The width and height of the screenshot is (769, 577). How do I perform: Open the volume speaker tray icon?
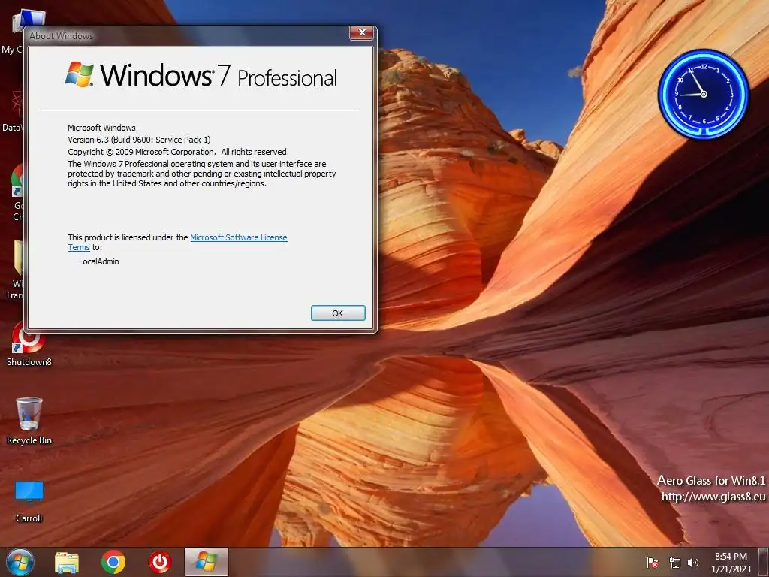tap(693, 563)
